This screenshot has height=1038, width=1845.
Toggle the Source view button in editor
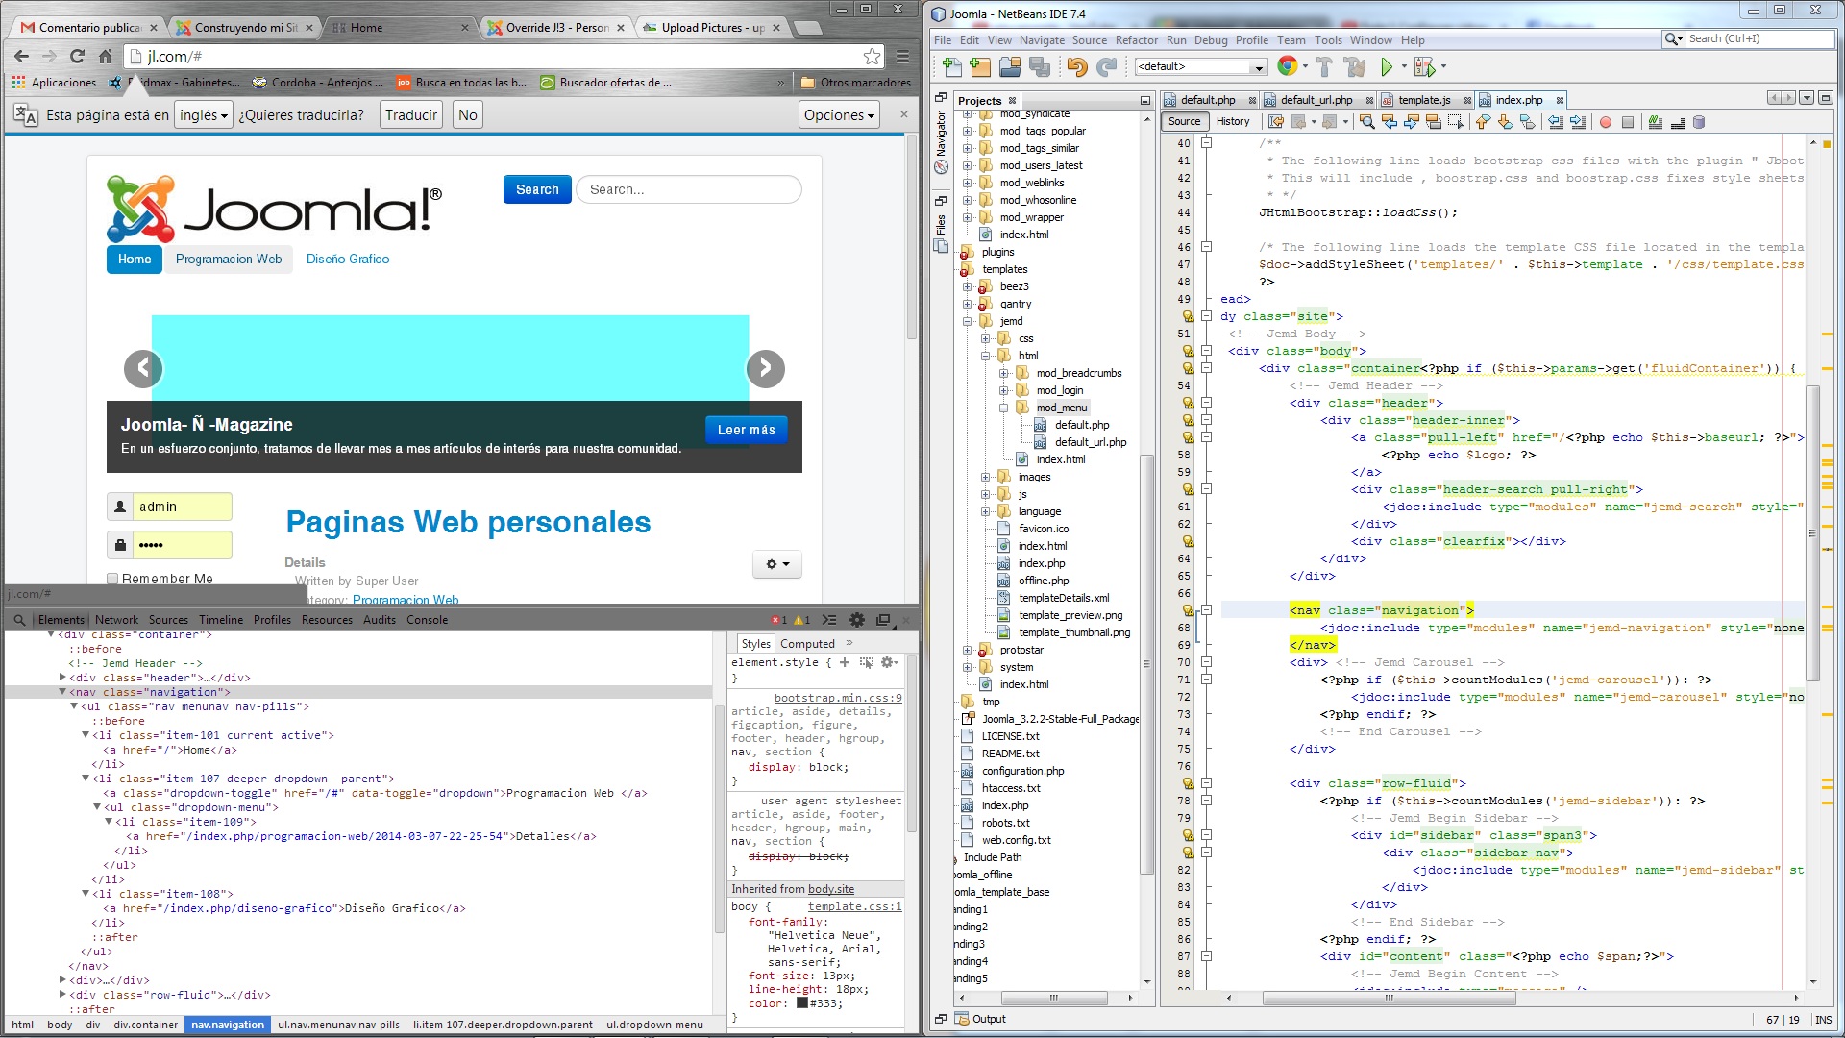[1184, 121]
